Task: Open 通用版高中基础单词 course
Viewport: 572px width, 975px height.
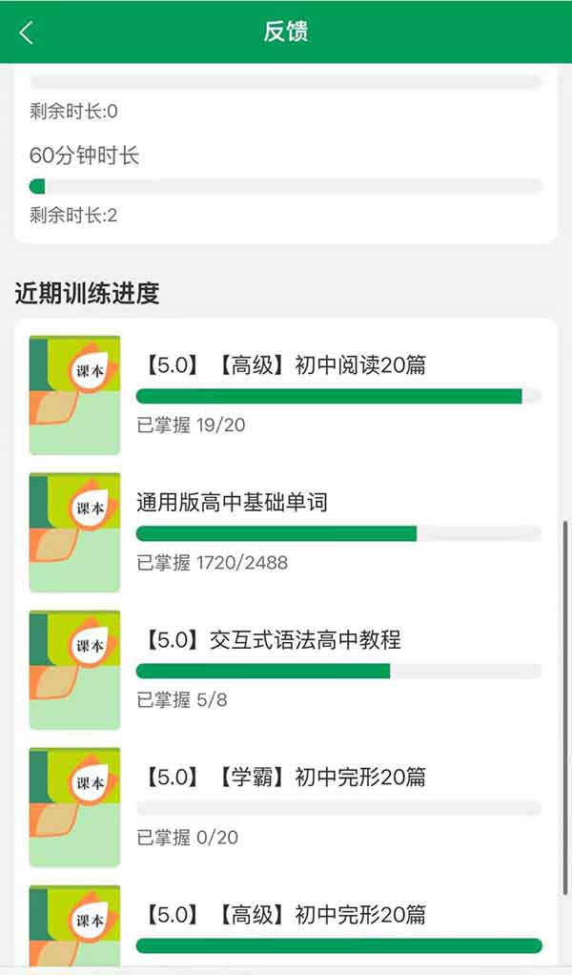Action: (232, 503)
